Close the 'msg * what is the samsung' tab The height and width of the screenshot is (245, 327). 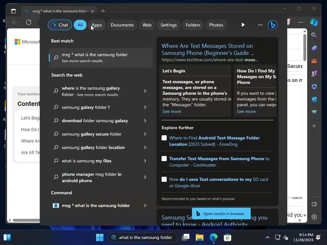(x=92, y=11)
